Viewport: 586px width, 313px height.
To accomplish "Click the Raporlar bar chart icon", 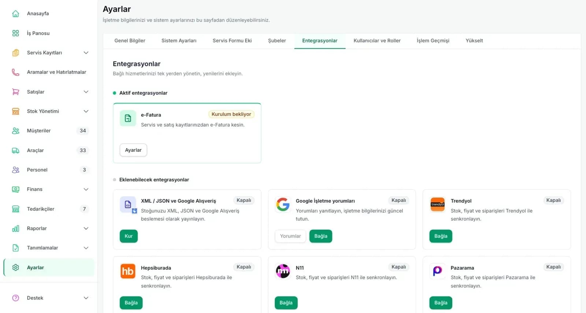I will [x=15, y=228].
